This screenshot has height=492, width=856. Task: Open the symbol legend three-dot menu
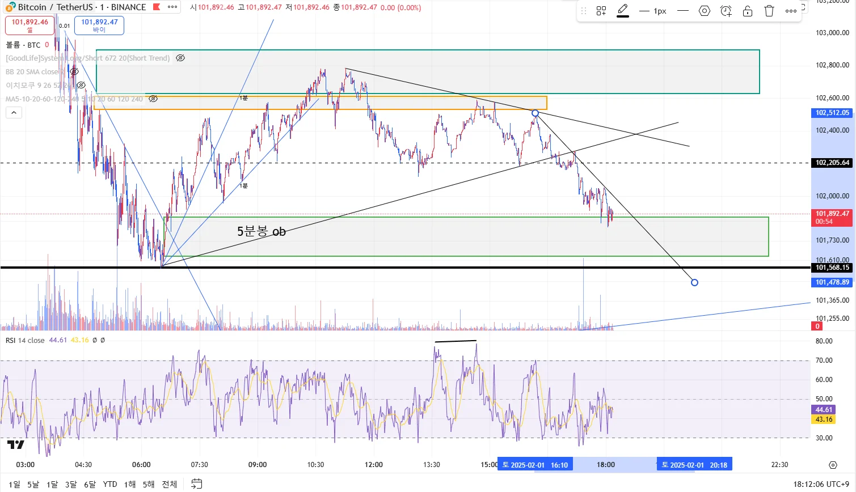coord(172,7)
